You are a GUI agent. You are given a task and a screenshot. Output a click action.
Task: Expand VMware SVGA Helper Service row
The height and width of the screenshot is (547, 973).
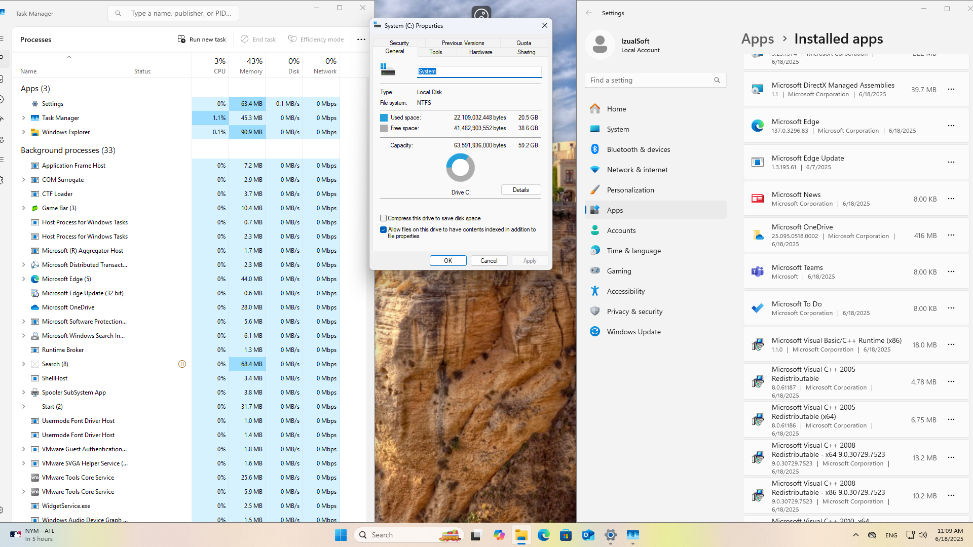(x=23, y=463)
